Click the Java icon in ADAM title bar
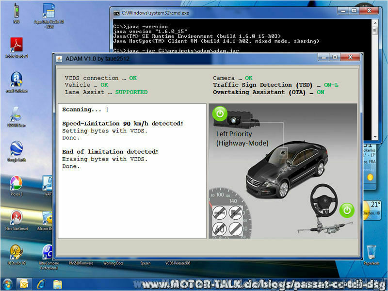Screen dimensions: 388x291 tap(59, 59)
